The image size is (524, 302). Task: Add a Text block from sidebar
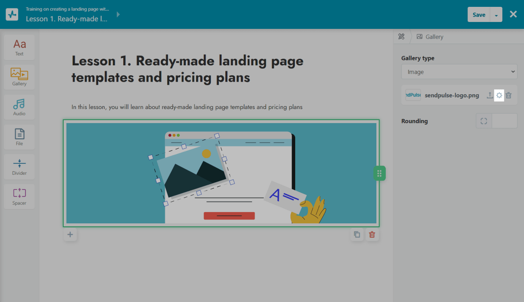(19, 47)
